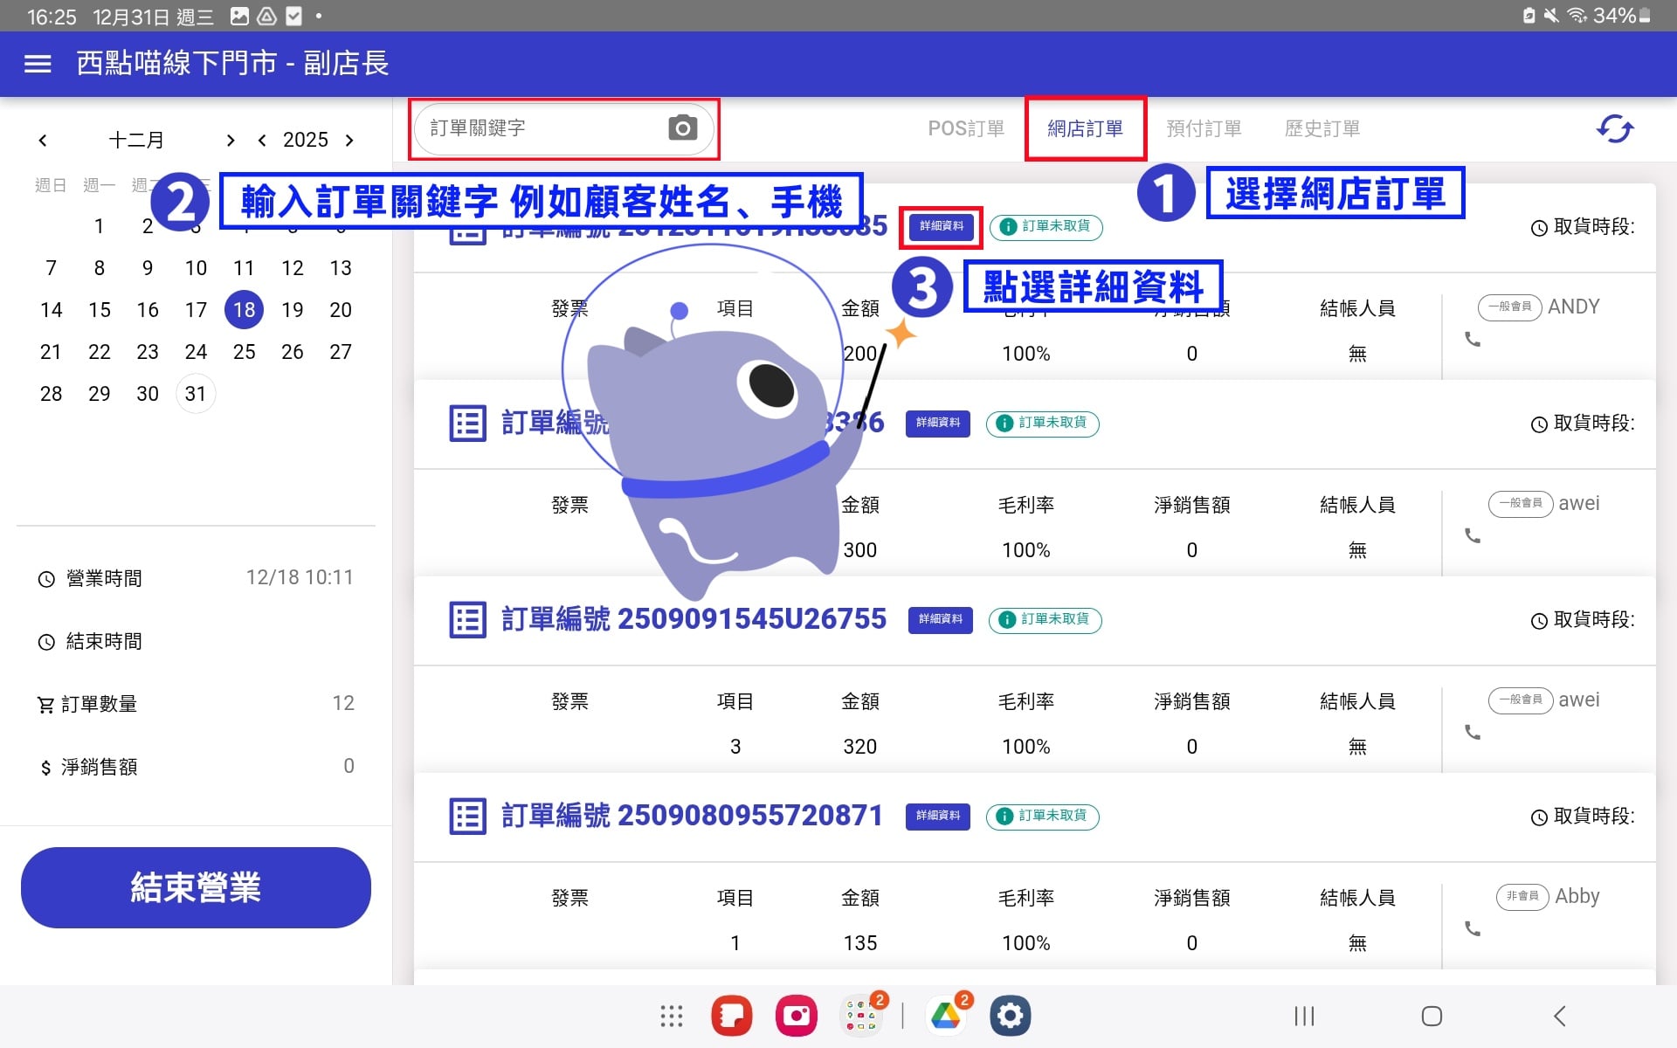Select date 31 in the calendar
1677x1048 pixels.
[x=196, y=394]
